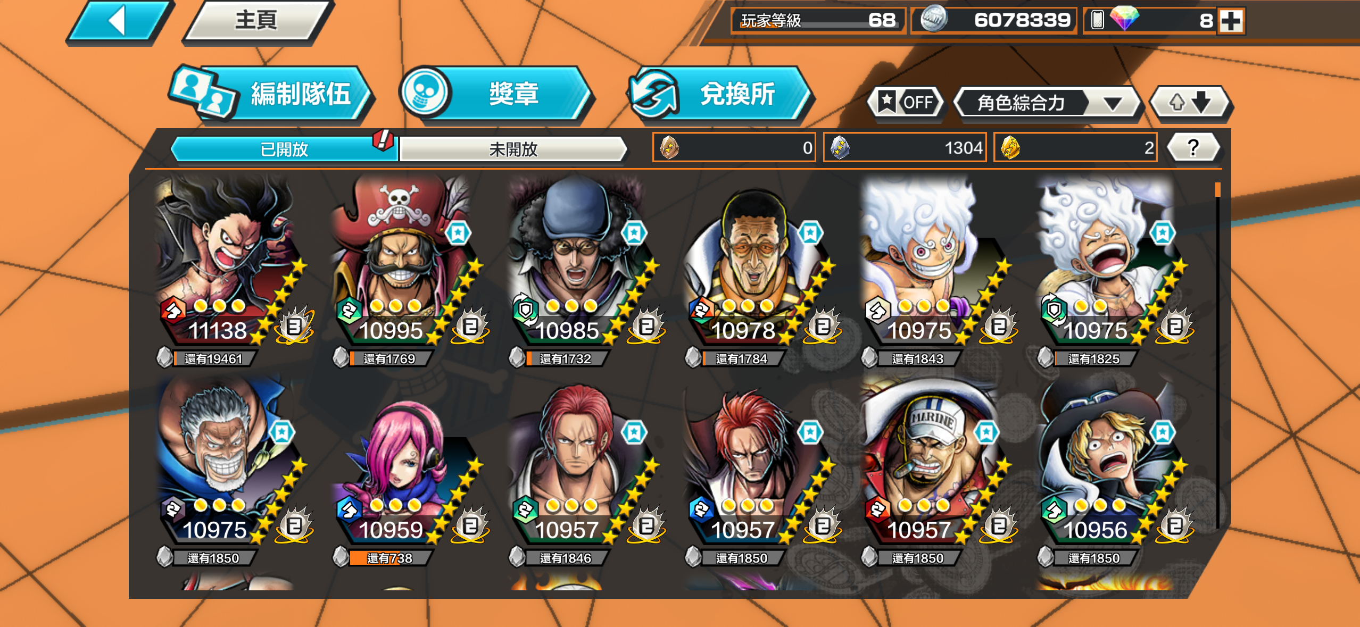Tap the bookmark badge on Roger's portrait
The image size is (1360, 627).
click(x=458, y=233)
